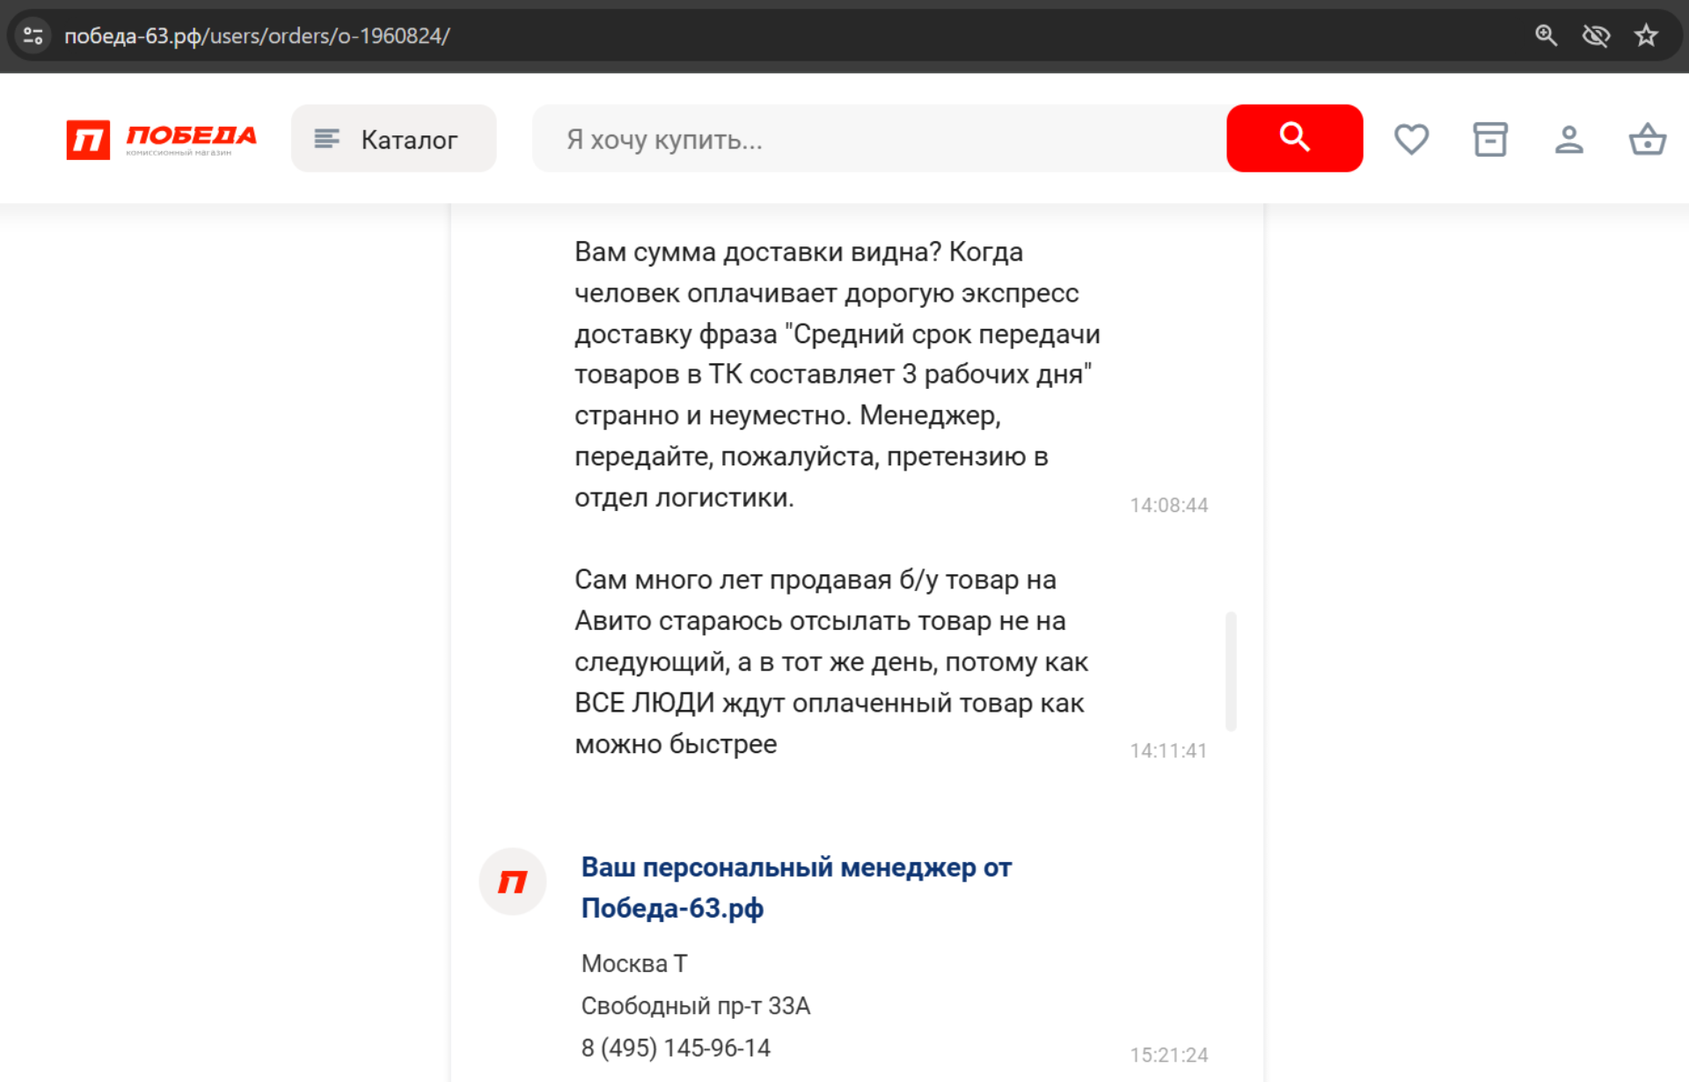The image size is (1689, 1082).
Task: Click the red search magnifier button
Action: (x=1294, y=138)
